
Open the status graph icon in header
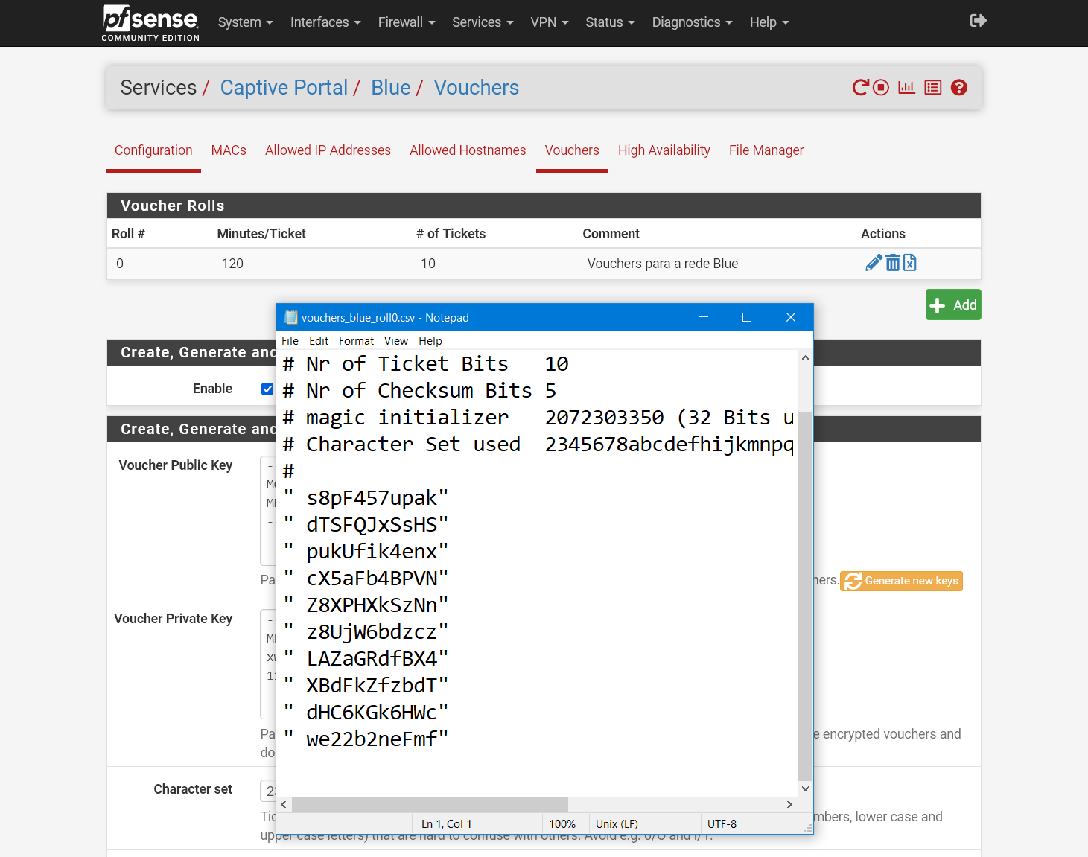[906, 88]
